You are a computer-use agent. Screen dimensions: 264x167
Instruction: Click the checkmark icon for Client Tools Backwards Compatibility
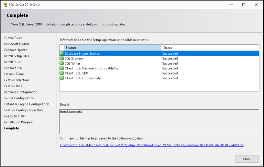[62, 68]
